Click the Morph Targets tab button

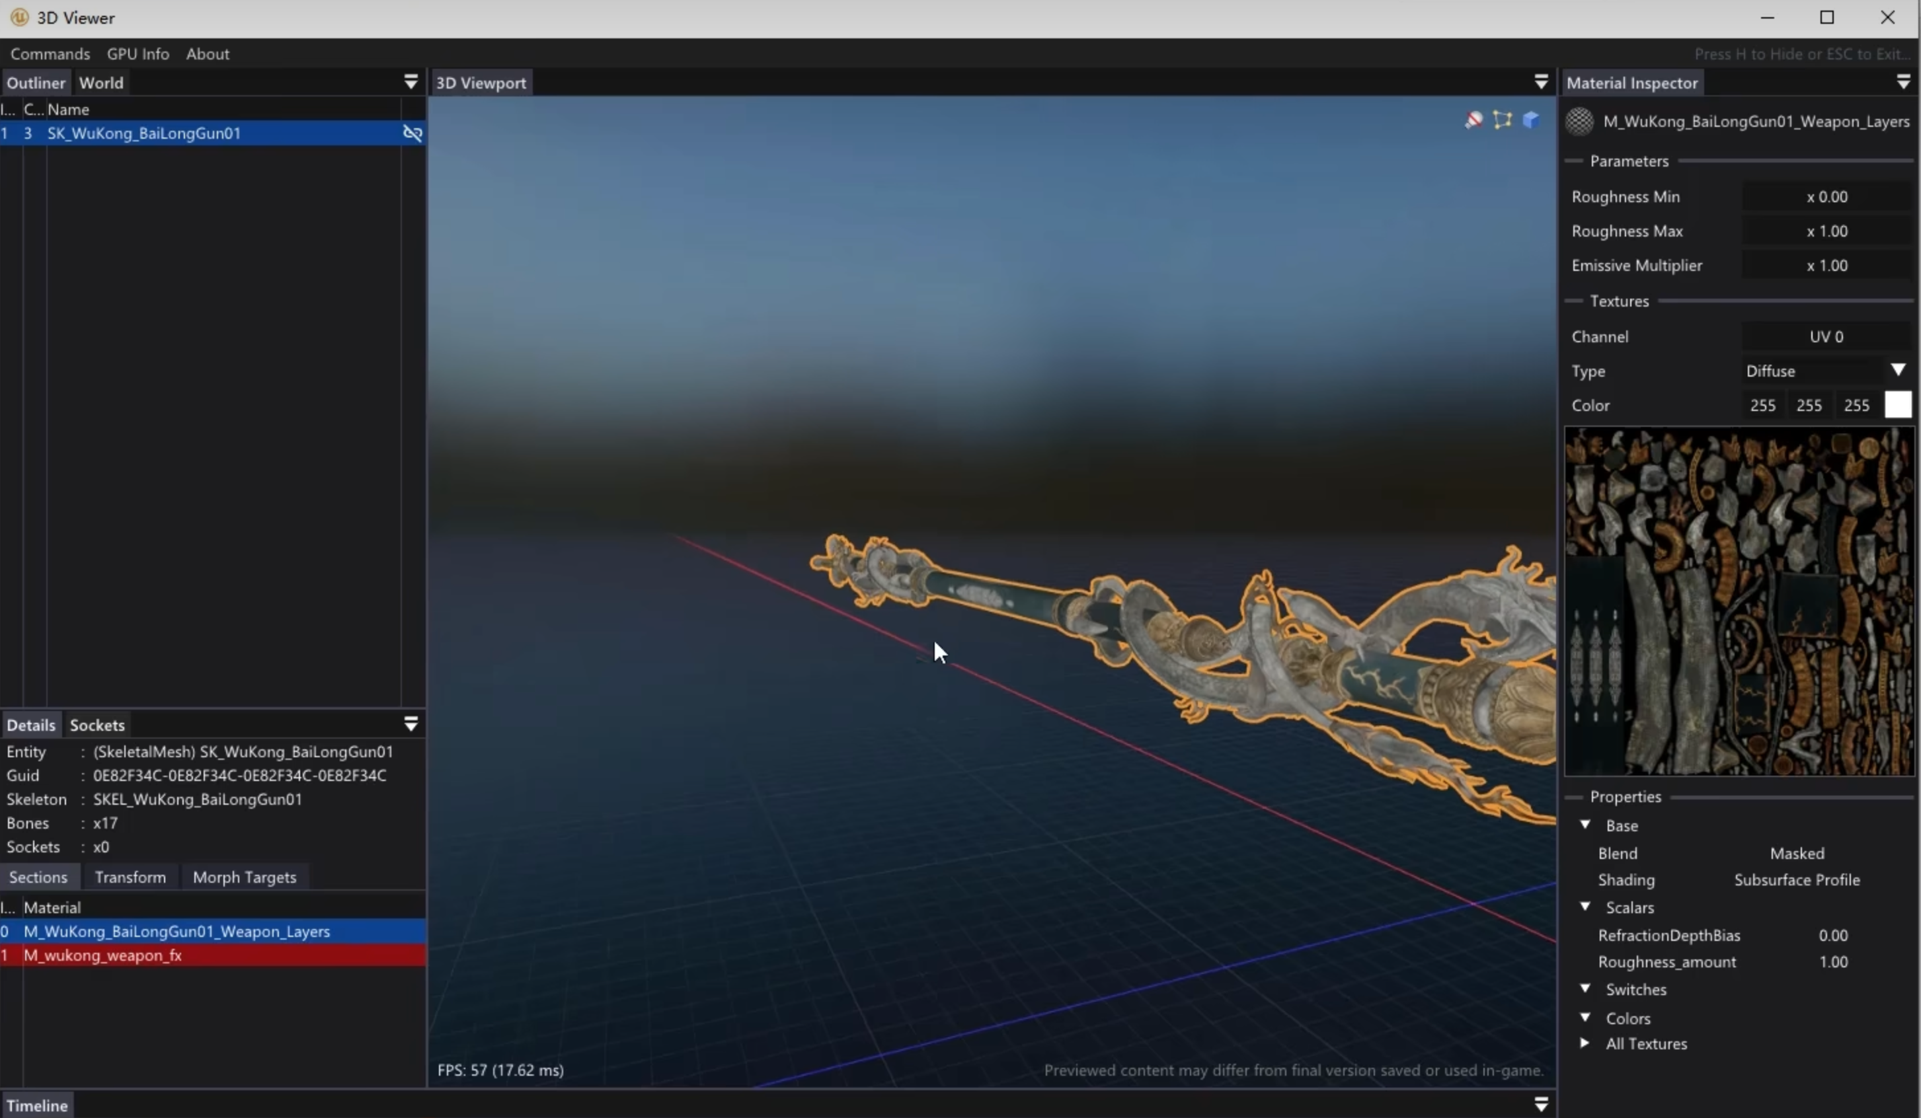click(245, 877)
